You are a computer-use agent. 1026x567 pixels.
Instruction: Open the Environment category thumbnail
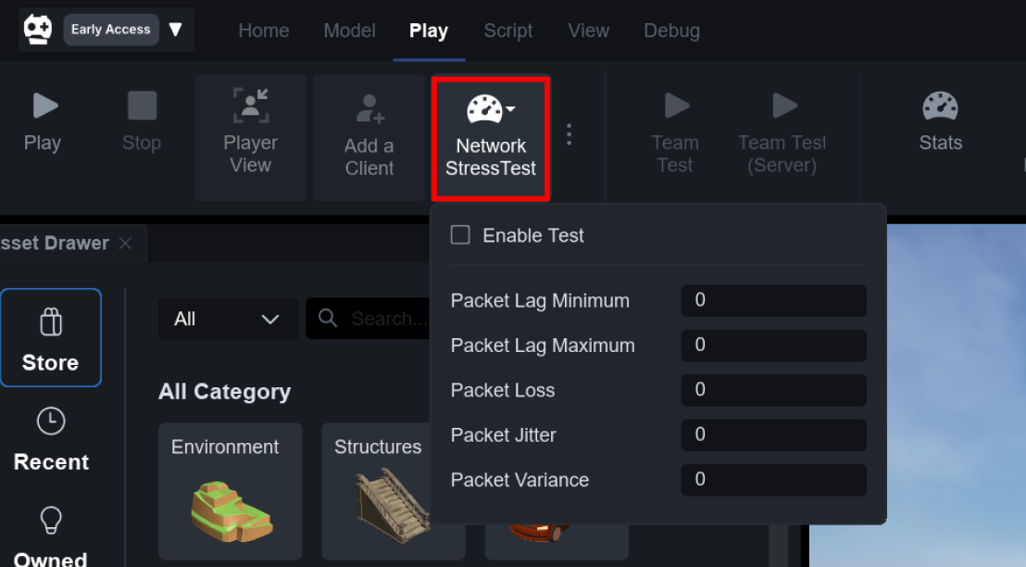(x=231, y=491)
